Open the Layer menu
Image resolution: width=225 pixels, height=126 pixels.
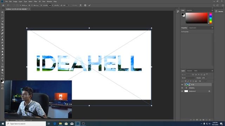click(x=20, y=1)
